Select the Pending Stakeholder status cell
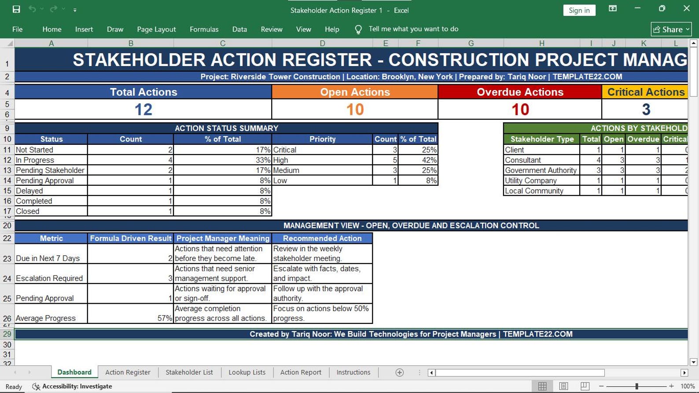Viewport: 699px width, 393px height. [x=51, y=170]
